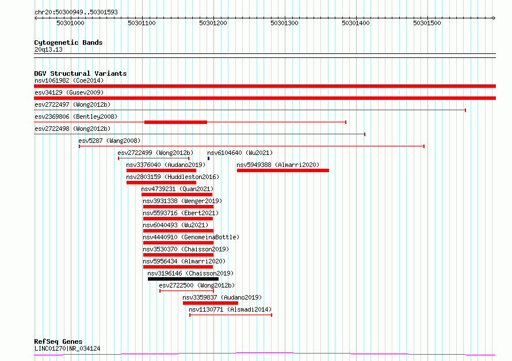Click the thin red line under esv5287
Image resolution: width=512 pixels, height=361 pixels.
coord(252,146)
